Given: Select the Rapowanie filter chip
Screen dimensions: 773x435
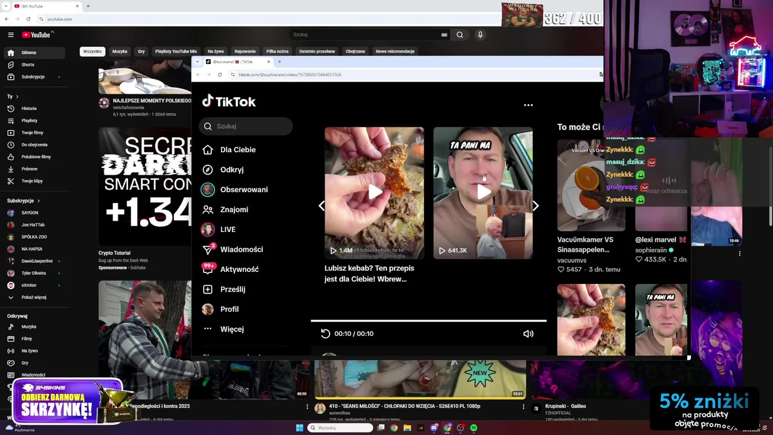Looking at the screenshot, I should tap(245, 51).
